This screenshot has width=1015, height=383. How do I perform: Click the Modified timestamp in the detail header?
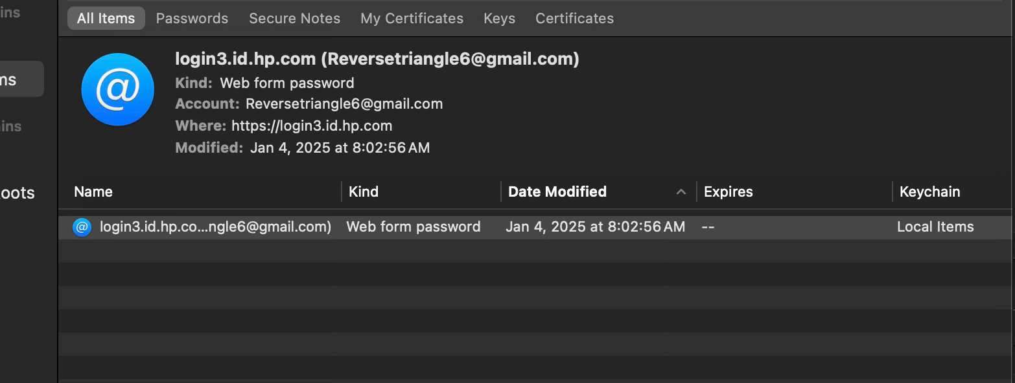pos(340,148)
